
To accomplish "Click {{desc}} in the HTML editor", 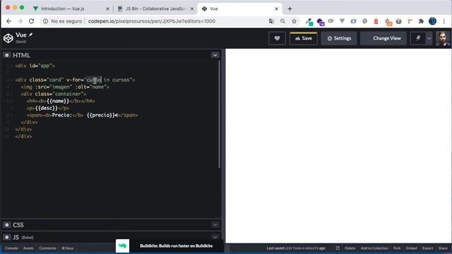I will pyautogui.click(x=47, y=108).
